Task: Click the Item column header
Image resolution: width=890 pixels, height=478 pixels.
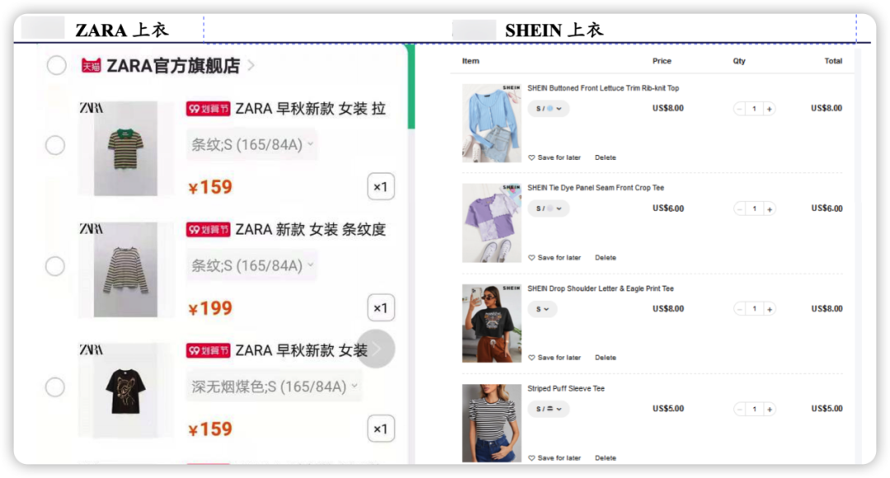Action: (x=471, y=61)
